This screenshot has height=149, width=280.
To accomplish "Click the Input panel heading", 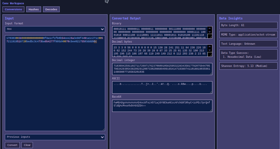I will [x=9, y=18].
